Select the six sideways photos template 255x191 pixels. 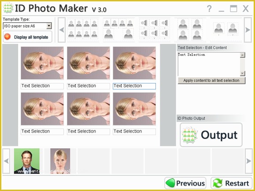point(154,29)
